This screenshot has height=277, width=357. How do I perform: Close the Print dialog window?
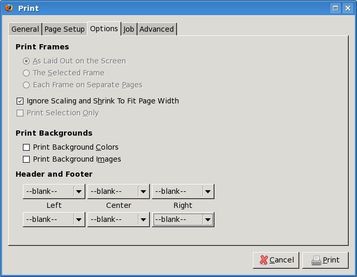348,8
